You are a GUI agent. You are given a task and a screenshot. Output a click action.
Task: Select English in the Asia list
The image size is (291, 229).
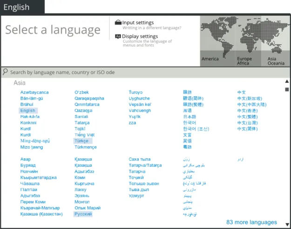(x=28, y=111)
